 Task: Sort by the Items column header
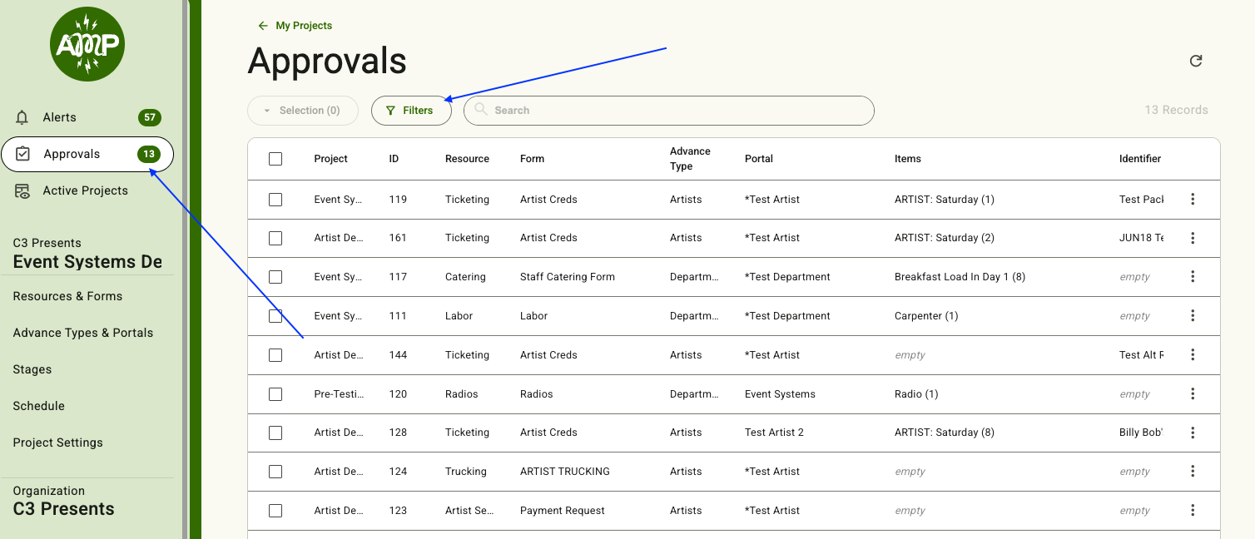click(908, 159)
